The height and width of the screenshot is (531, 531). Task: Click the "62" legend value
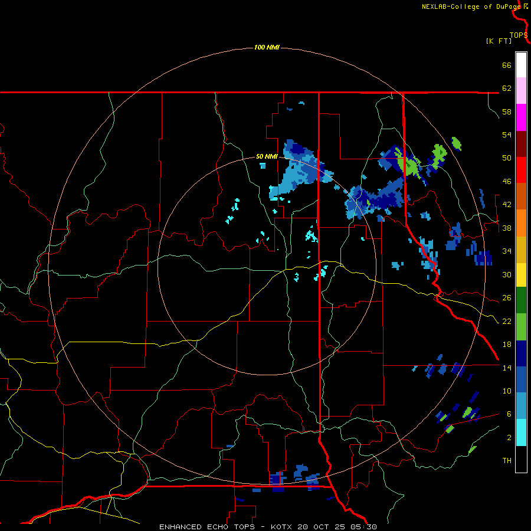tap(507, 88)
